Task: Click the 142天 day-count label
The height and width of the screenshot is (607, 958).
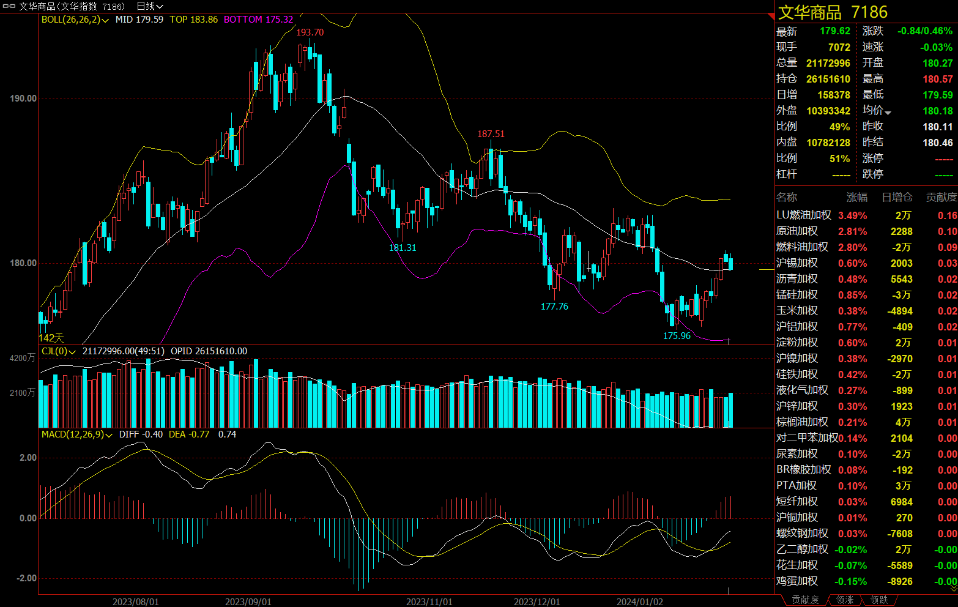Action: coord(51,338)
